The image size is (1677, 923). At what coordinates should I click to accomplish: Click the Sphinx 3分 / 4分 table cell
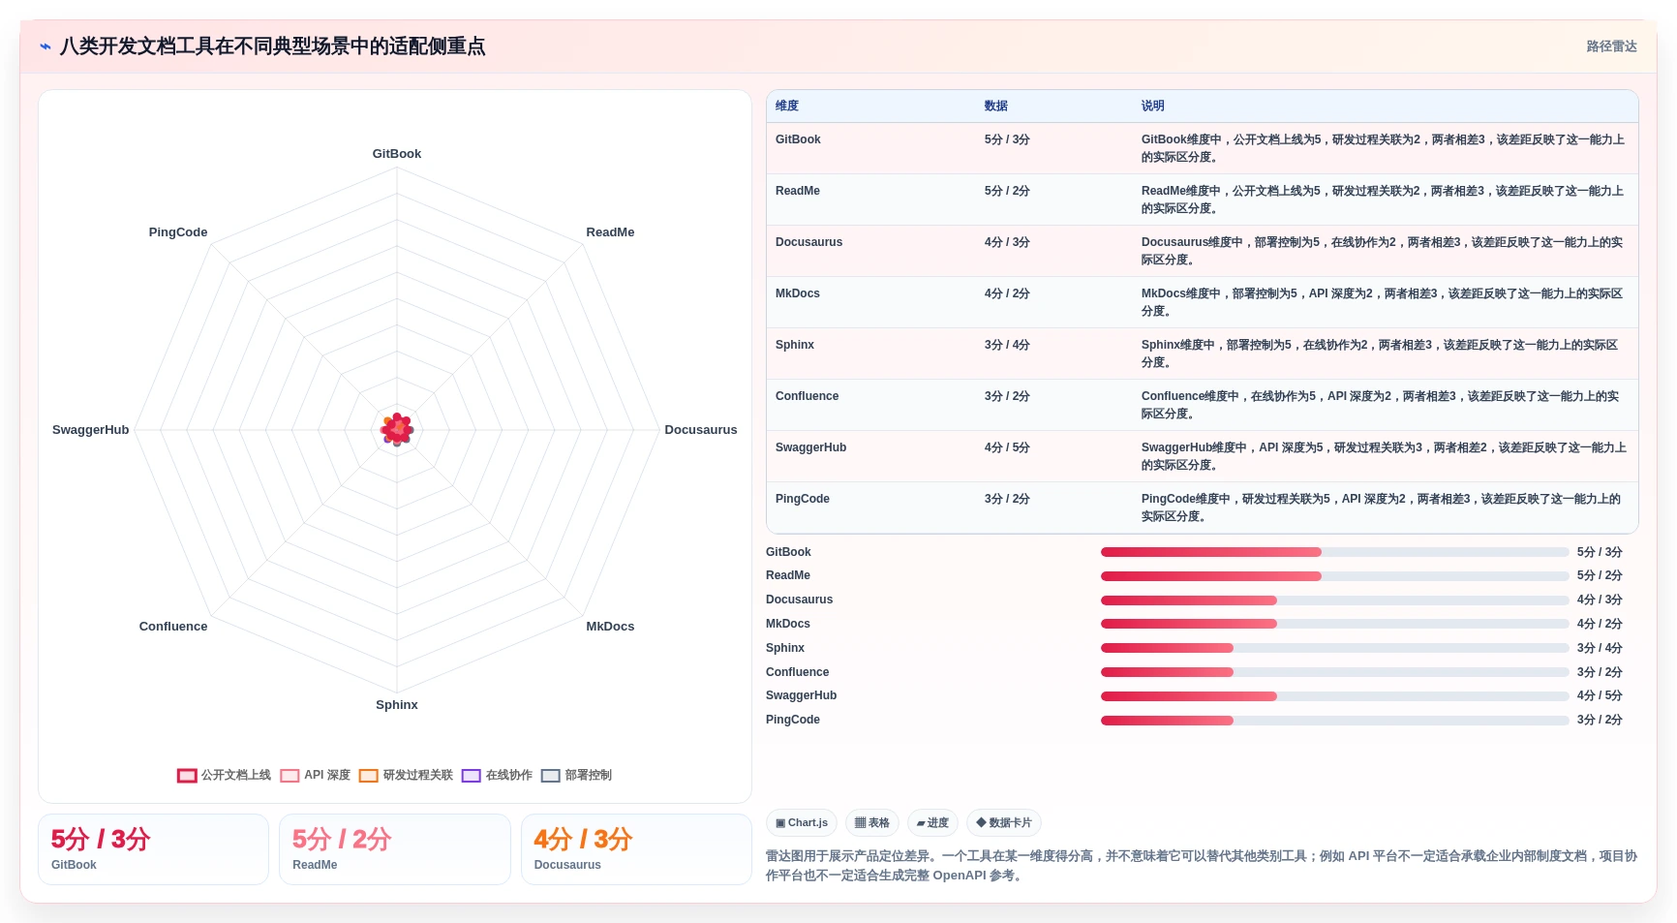pos(1007,345)
